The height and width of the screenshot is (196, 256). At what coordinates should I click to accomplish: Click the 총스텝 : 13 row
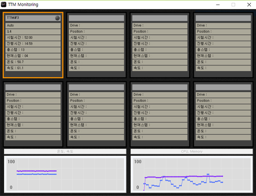tap(33, 50)
